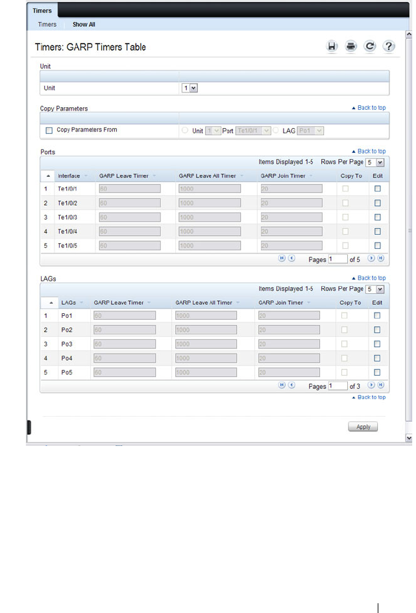Image resolution: width=416 pixels, height=613 pixels.
Task: Check Edit box for Te1/0/1
Action: pyautogui.click(x=377, y=189)
